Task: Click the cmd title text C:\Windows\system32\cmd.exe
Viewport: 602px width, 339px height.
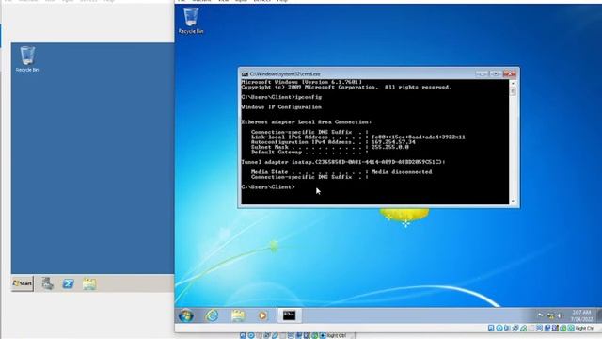Action: coord(285,73)
